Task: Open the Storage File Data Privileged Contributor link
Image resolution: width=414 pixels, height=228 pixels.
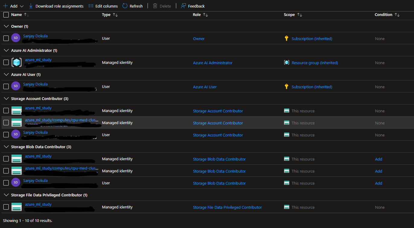Action: tap(227, 208)
